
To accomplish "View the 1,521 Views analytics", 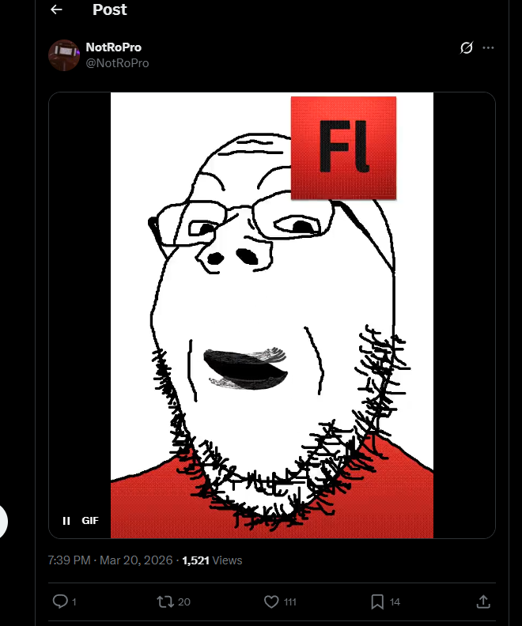I will 212,560.
